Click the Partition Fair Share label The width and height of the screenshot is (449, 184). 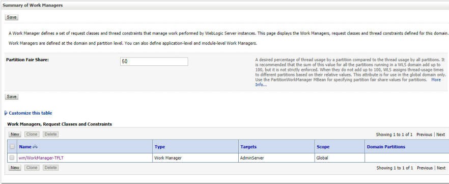[27, 60]
